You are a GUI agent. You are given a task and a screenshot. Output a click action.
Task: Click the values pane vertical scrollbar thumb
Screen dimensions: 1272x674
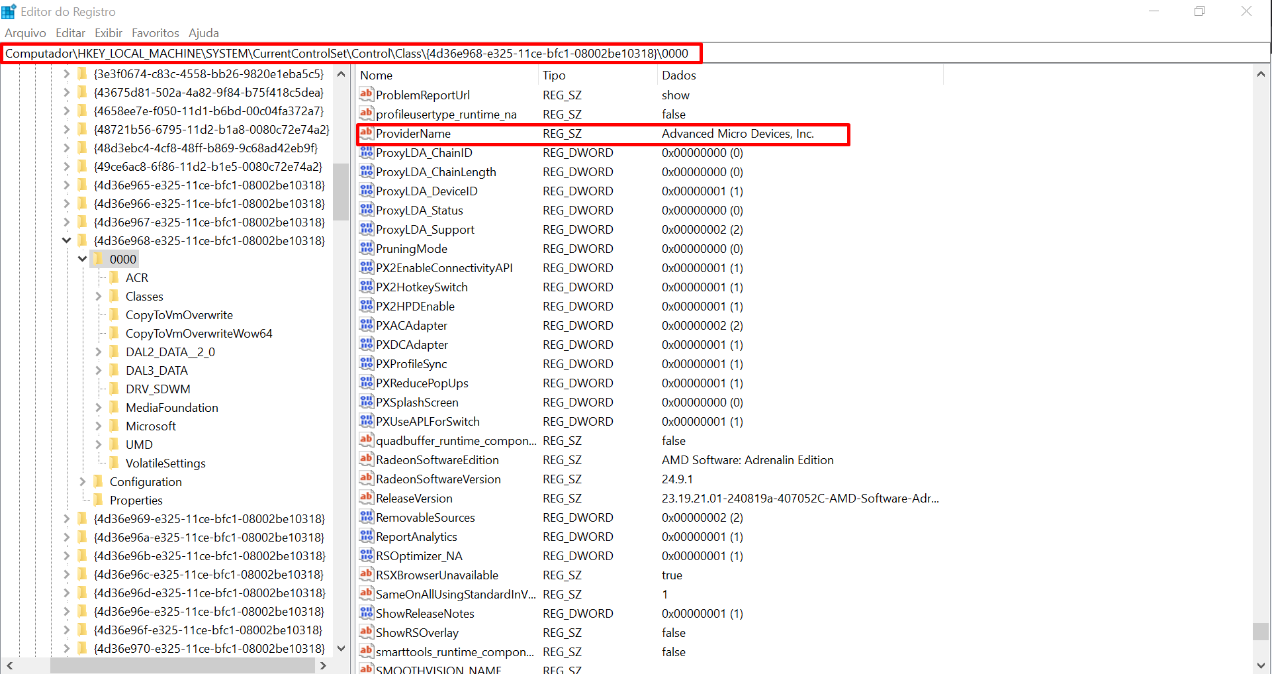(1261, 632)
